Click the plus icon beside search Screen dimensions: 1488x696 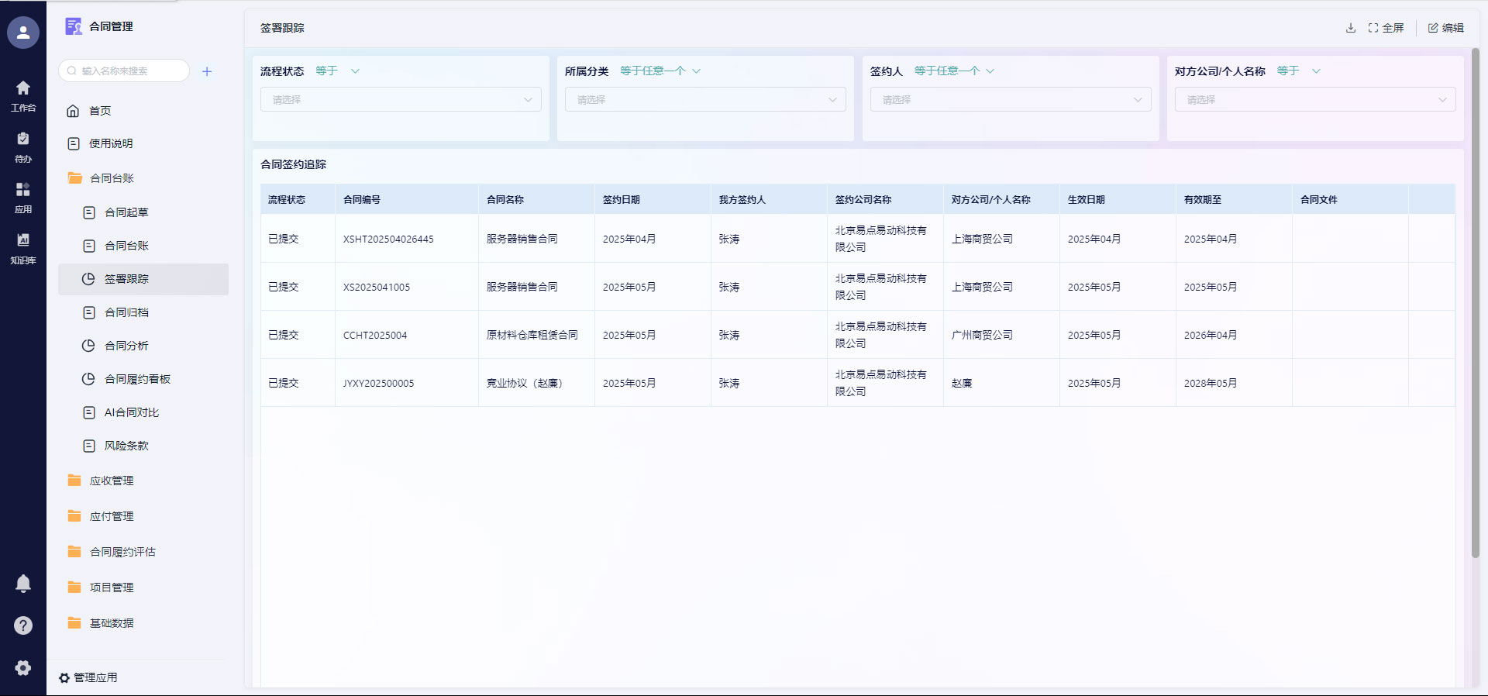pyautogui.click(x=207, y=71)
